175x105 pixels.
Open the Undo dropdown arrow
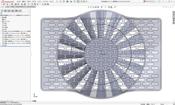click(76, 1)
